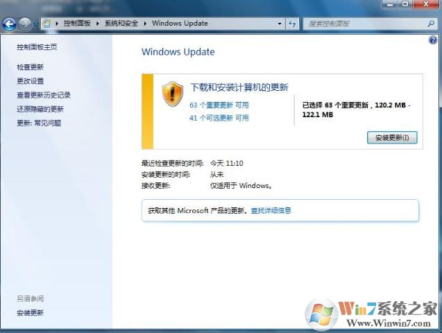Image resolution: width=442 pixels, height=333 pixels.
Task: Click the 仅适用于 Windows。 text
Action: (x=241, y=186)
